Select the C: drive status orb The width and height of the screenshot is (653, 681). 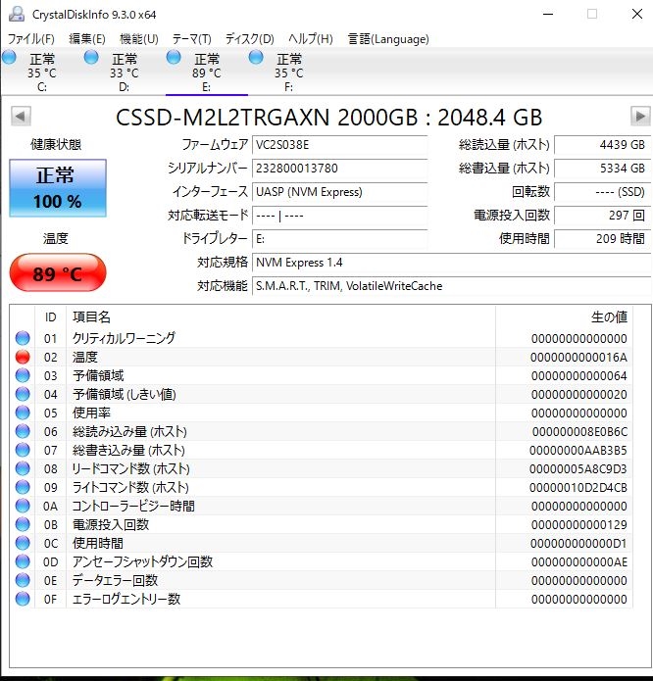[9, 57]
